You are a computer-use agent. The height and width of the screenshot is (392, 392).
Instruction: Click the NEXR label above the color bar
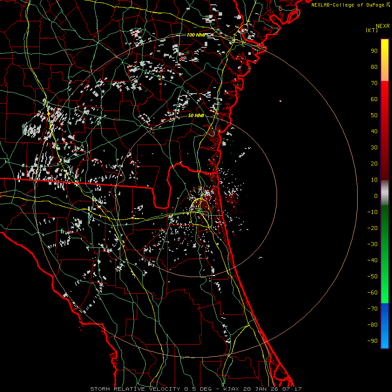382,26
